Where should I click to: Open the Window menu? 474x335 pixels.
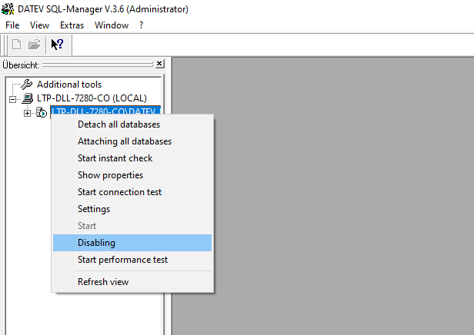pos(112,25)
